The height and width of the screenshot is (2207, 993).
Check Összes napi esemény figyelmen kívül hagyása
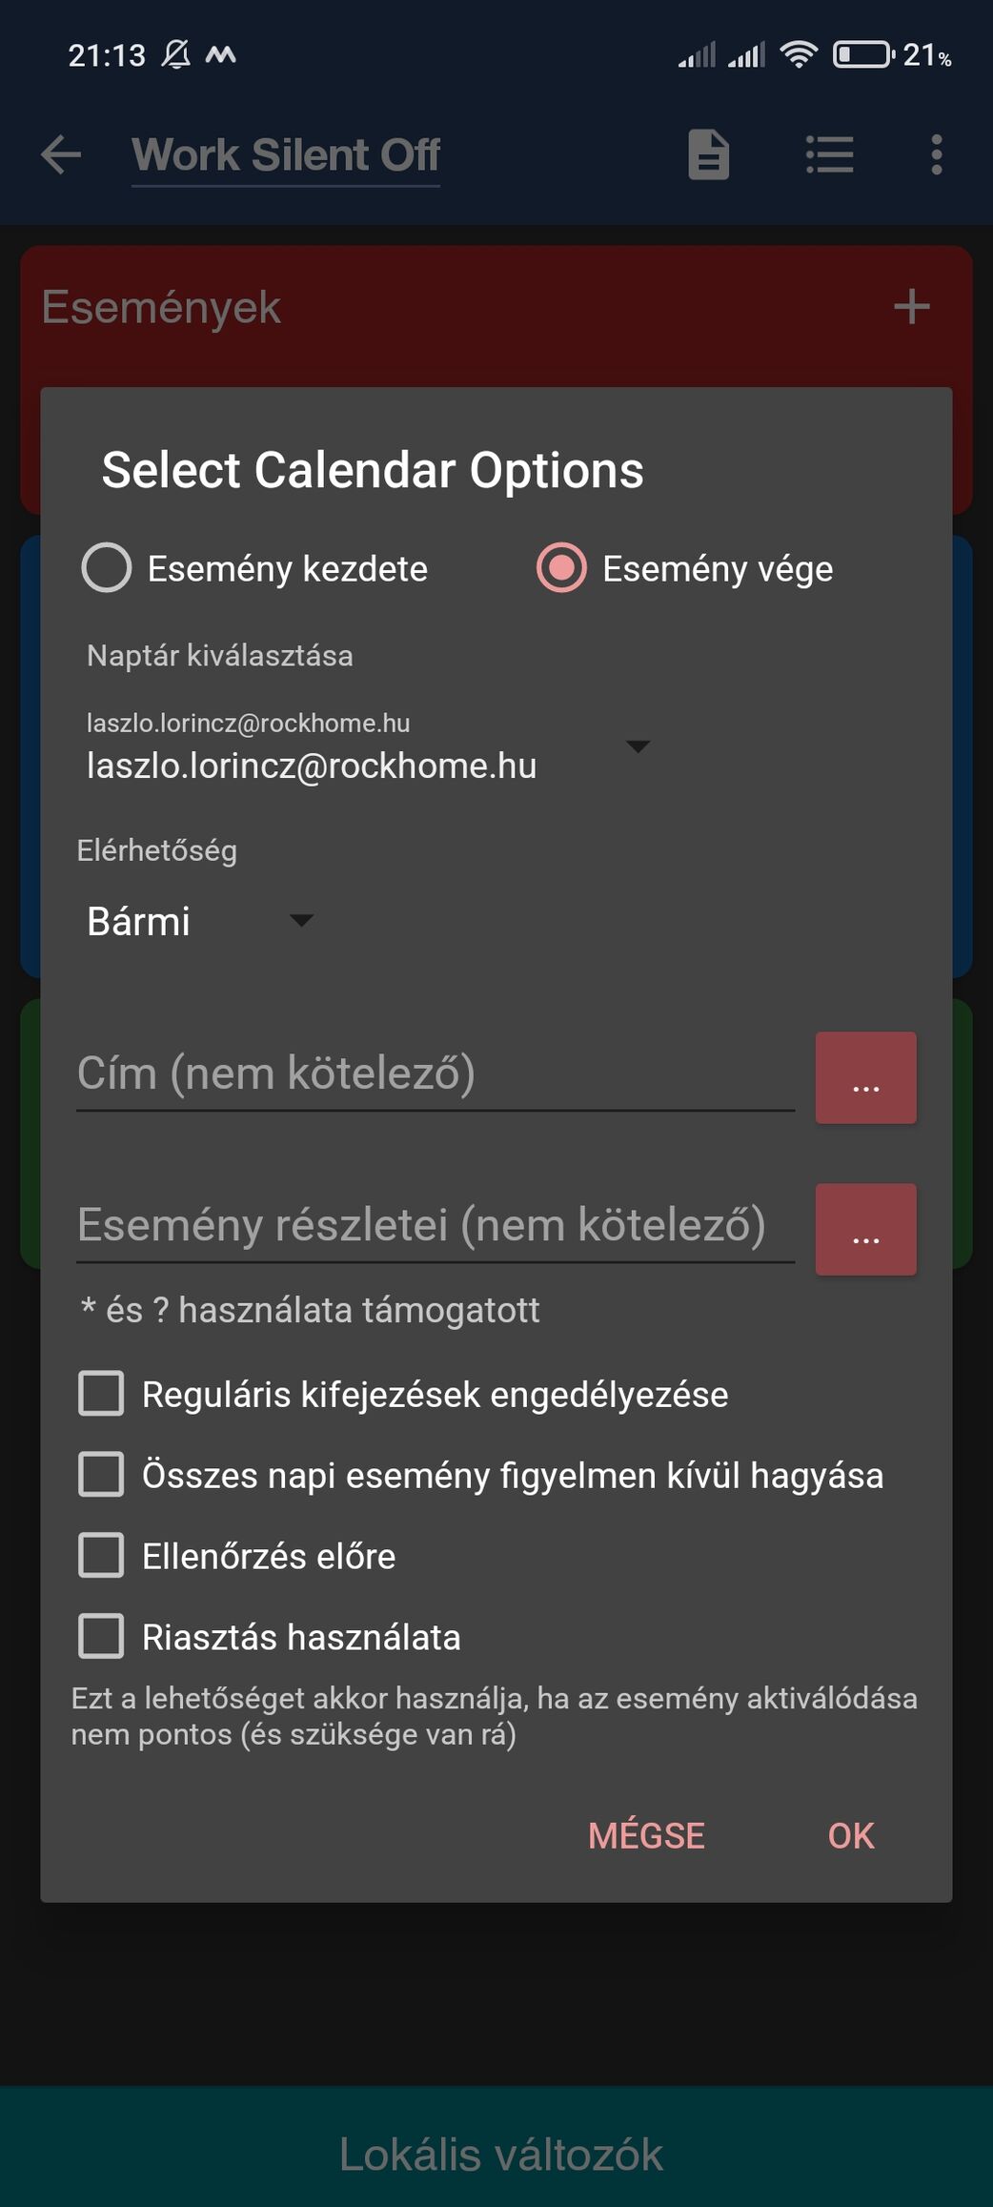click(x=101, y=1475)
